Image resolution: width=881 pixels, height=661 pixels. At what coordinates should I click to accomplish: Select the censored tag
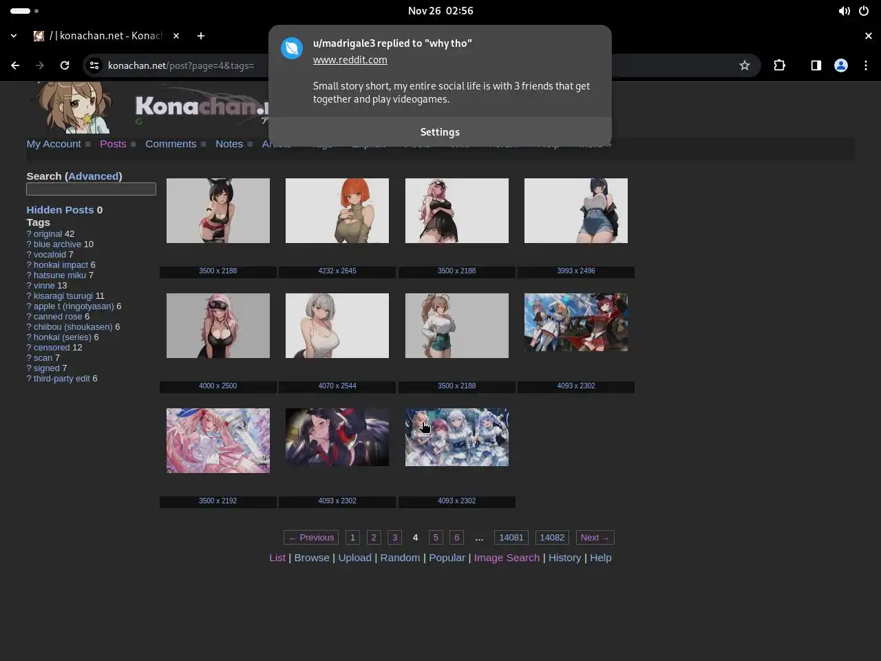point(52,348)
